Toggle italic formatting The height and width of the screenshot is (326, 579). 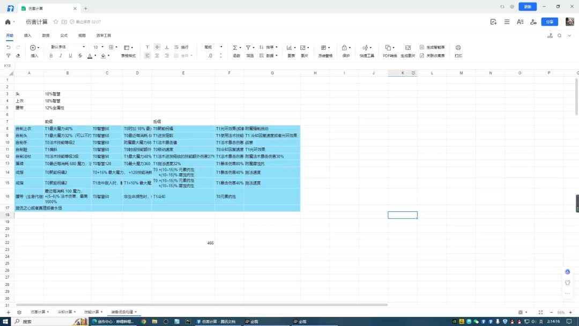(61, 56)
